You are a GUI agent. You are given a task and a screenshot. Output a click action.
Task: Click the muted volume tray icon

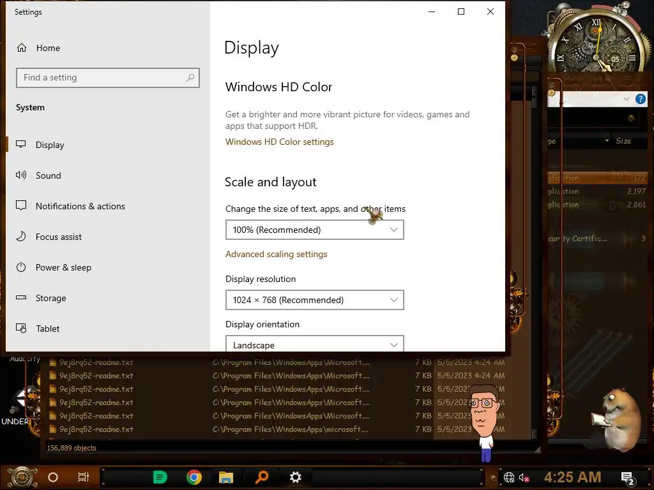(524, 477)
